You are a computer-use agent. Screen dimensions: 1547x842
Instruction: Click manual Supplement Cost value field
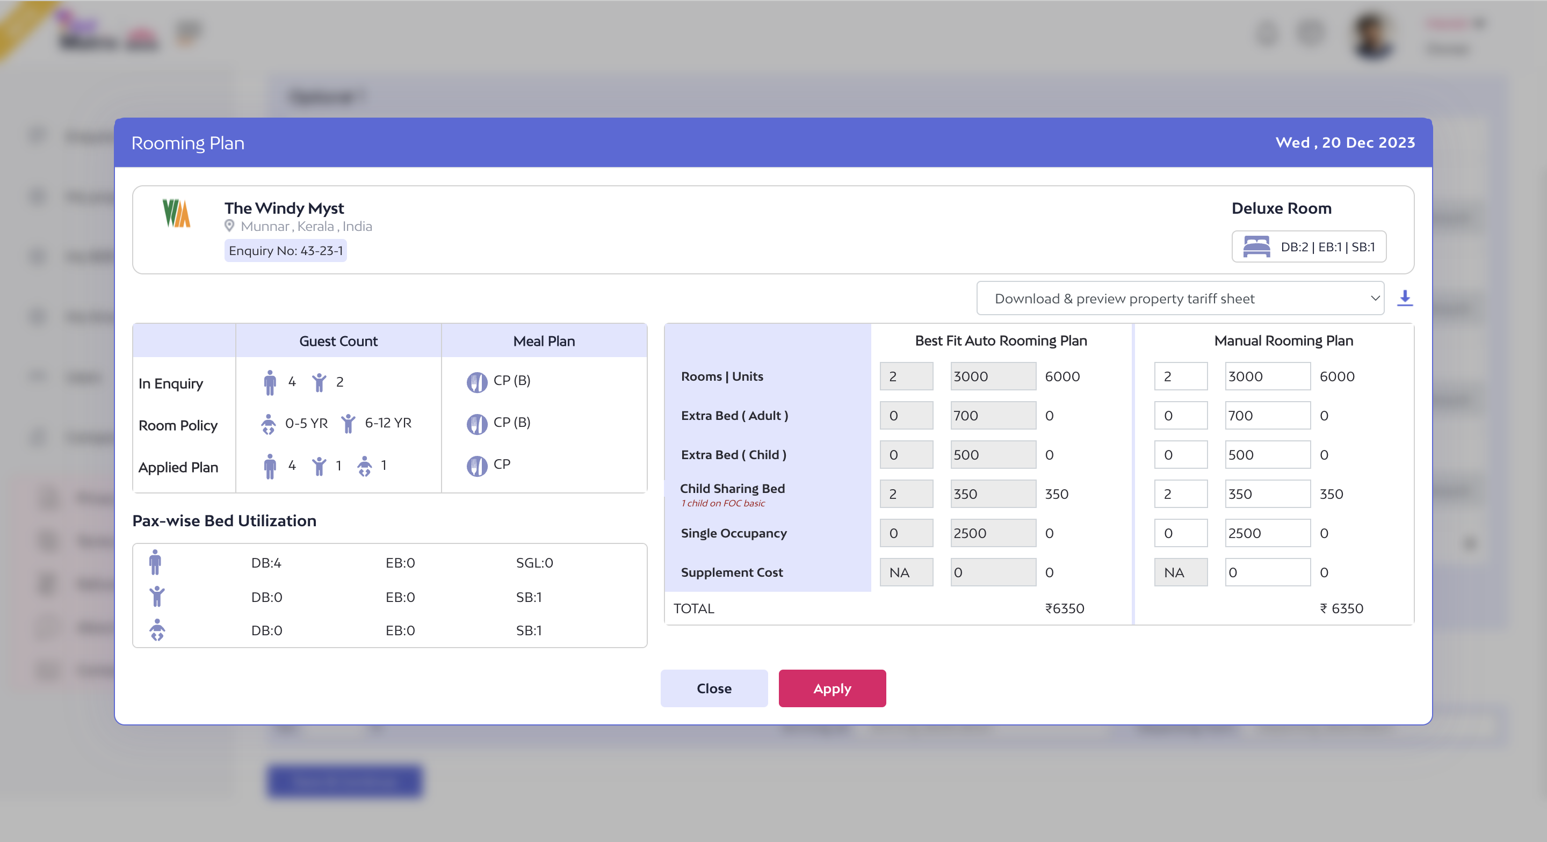pyautogui.click(x=1267, y=572)
